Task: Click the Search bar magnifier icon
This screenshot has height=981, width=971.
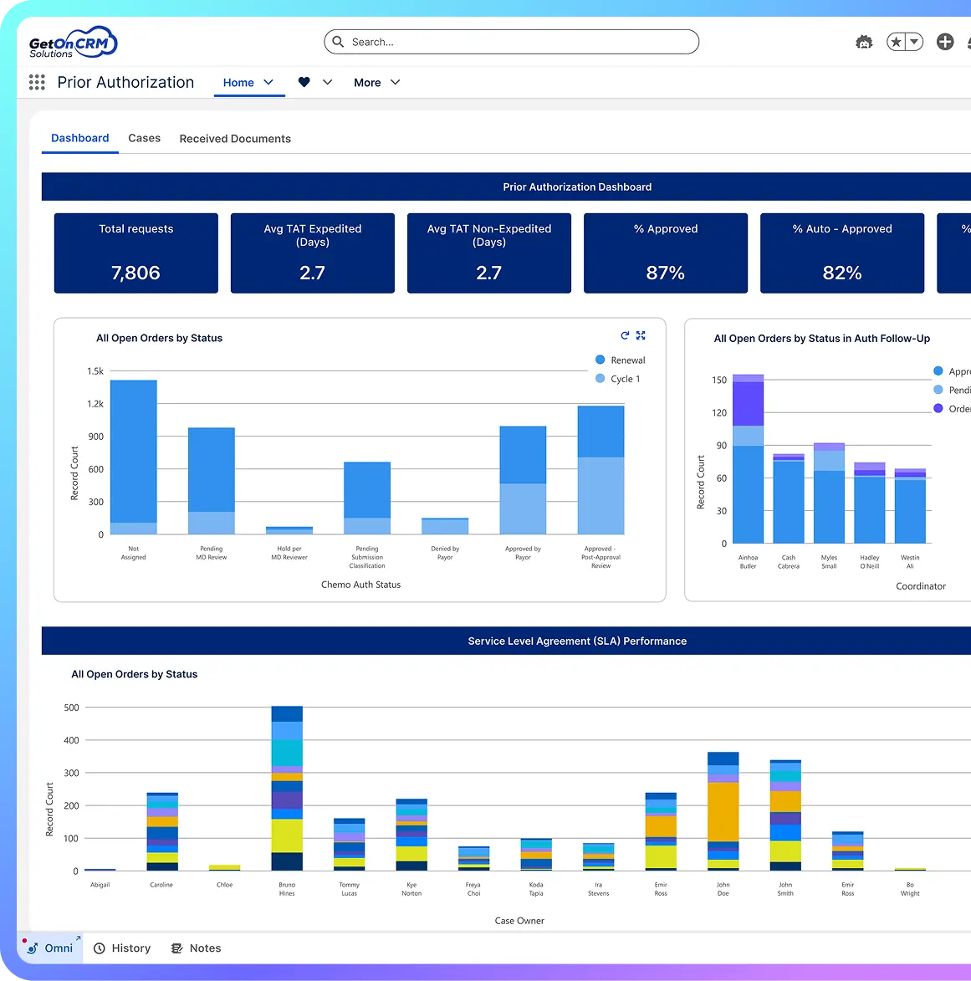Action: (x=338, y=41)
